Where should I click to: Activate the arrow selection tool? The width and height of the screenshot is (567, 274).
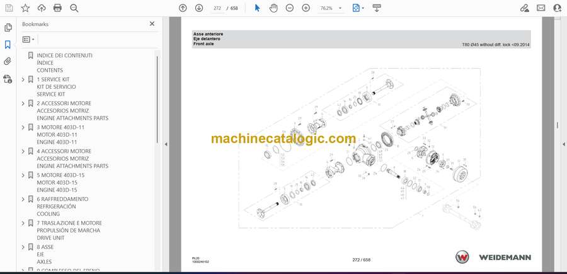(257, 8)
